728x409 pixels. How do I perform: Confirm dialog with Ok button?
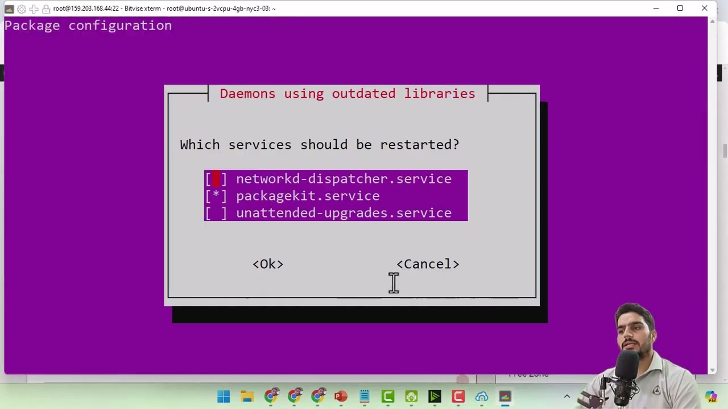pyautogui.click(x=268, y=264)
